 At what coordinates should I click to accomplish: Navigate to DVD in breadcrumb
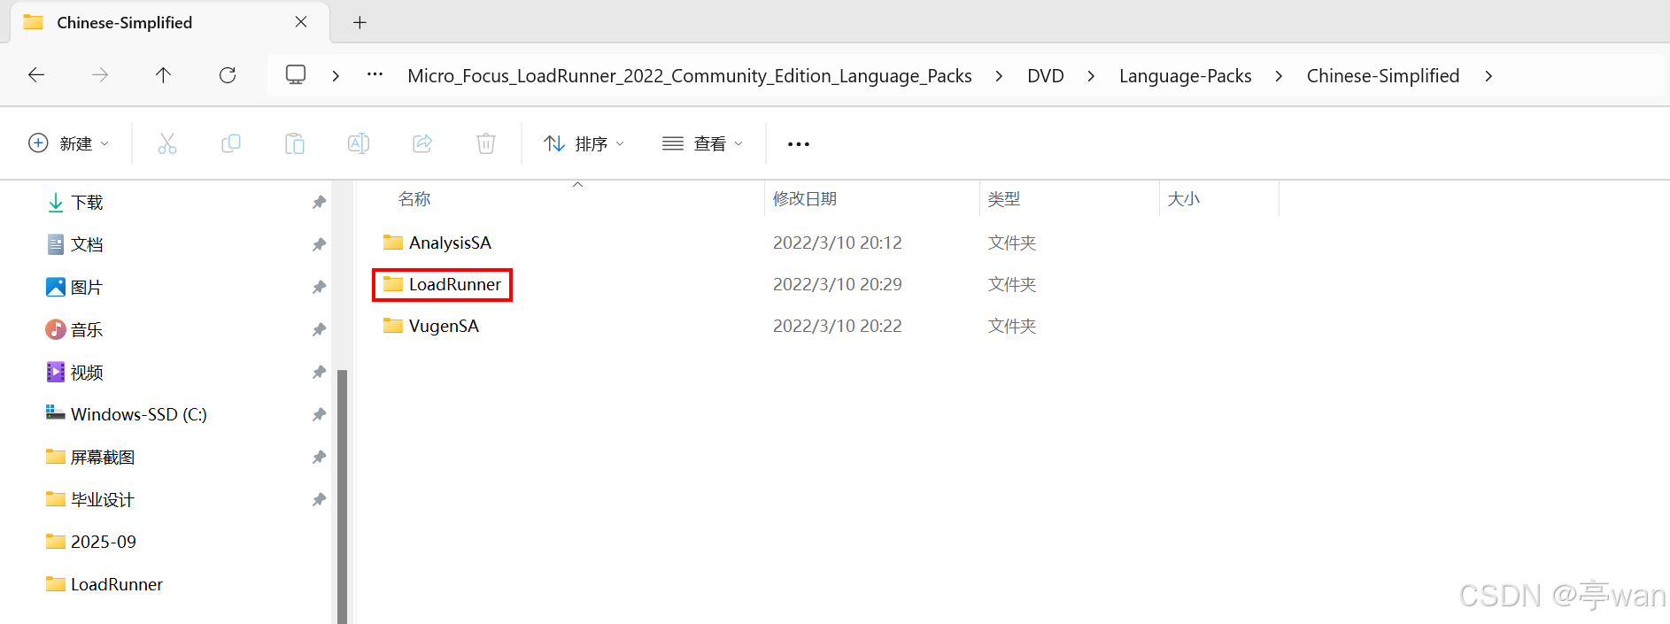coord(1046,76)
